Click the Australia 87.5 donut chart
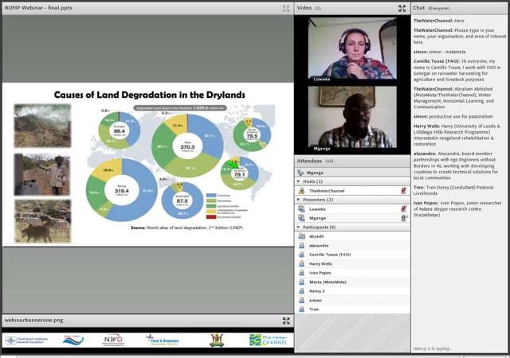Image resolution: width=510 pixels, height=358 pixels. coord(182,200)
